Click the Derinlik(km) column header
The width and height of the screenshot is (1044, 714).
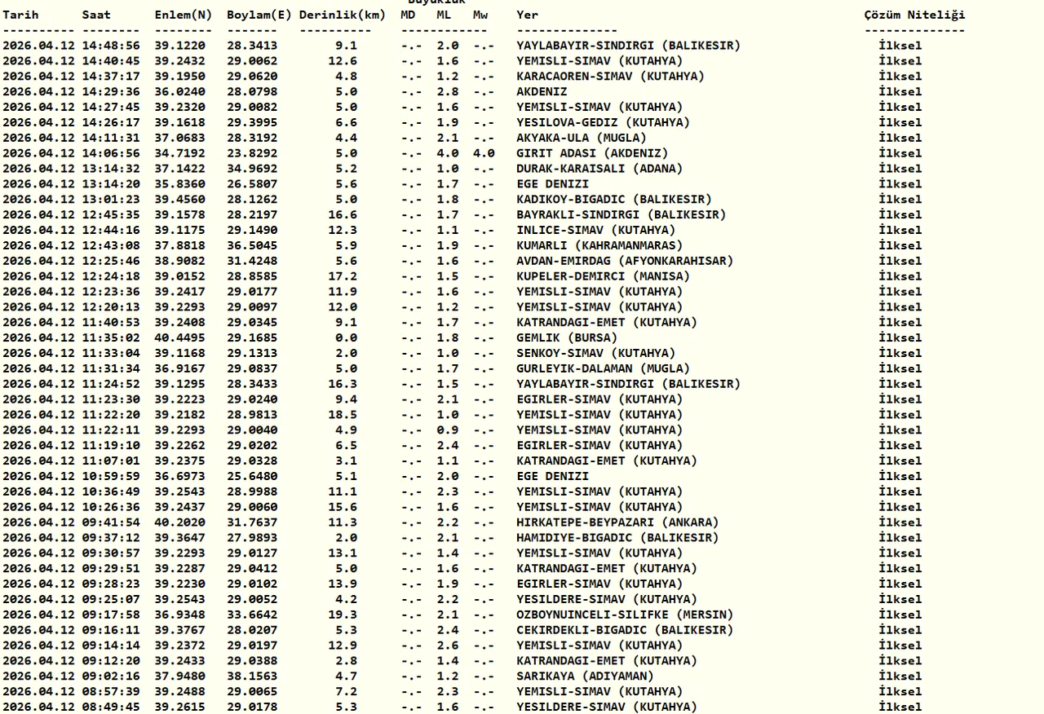[x=343, y=15]
